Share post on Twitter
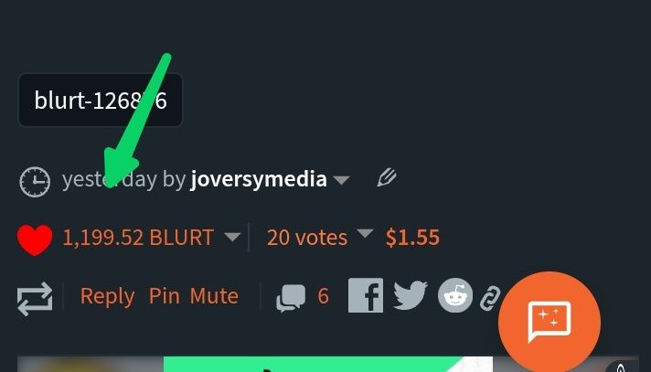Image resolution: width=651 pixels, height=372 pixels. point(411,295)
